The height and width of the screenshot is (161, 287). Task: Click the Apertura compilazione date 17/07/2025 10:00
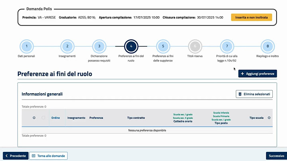146,18
